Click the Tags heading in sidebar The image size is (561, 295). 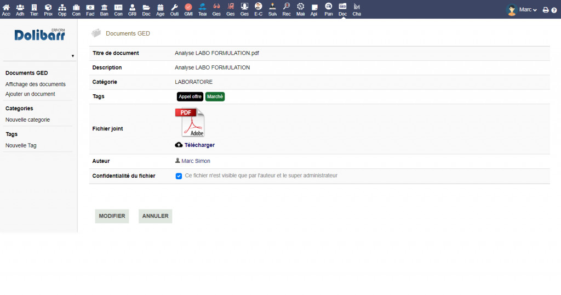(12, 134)
